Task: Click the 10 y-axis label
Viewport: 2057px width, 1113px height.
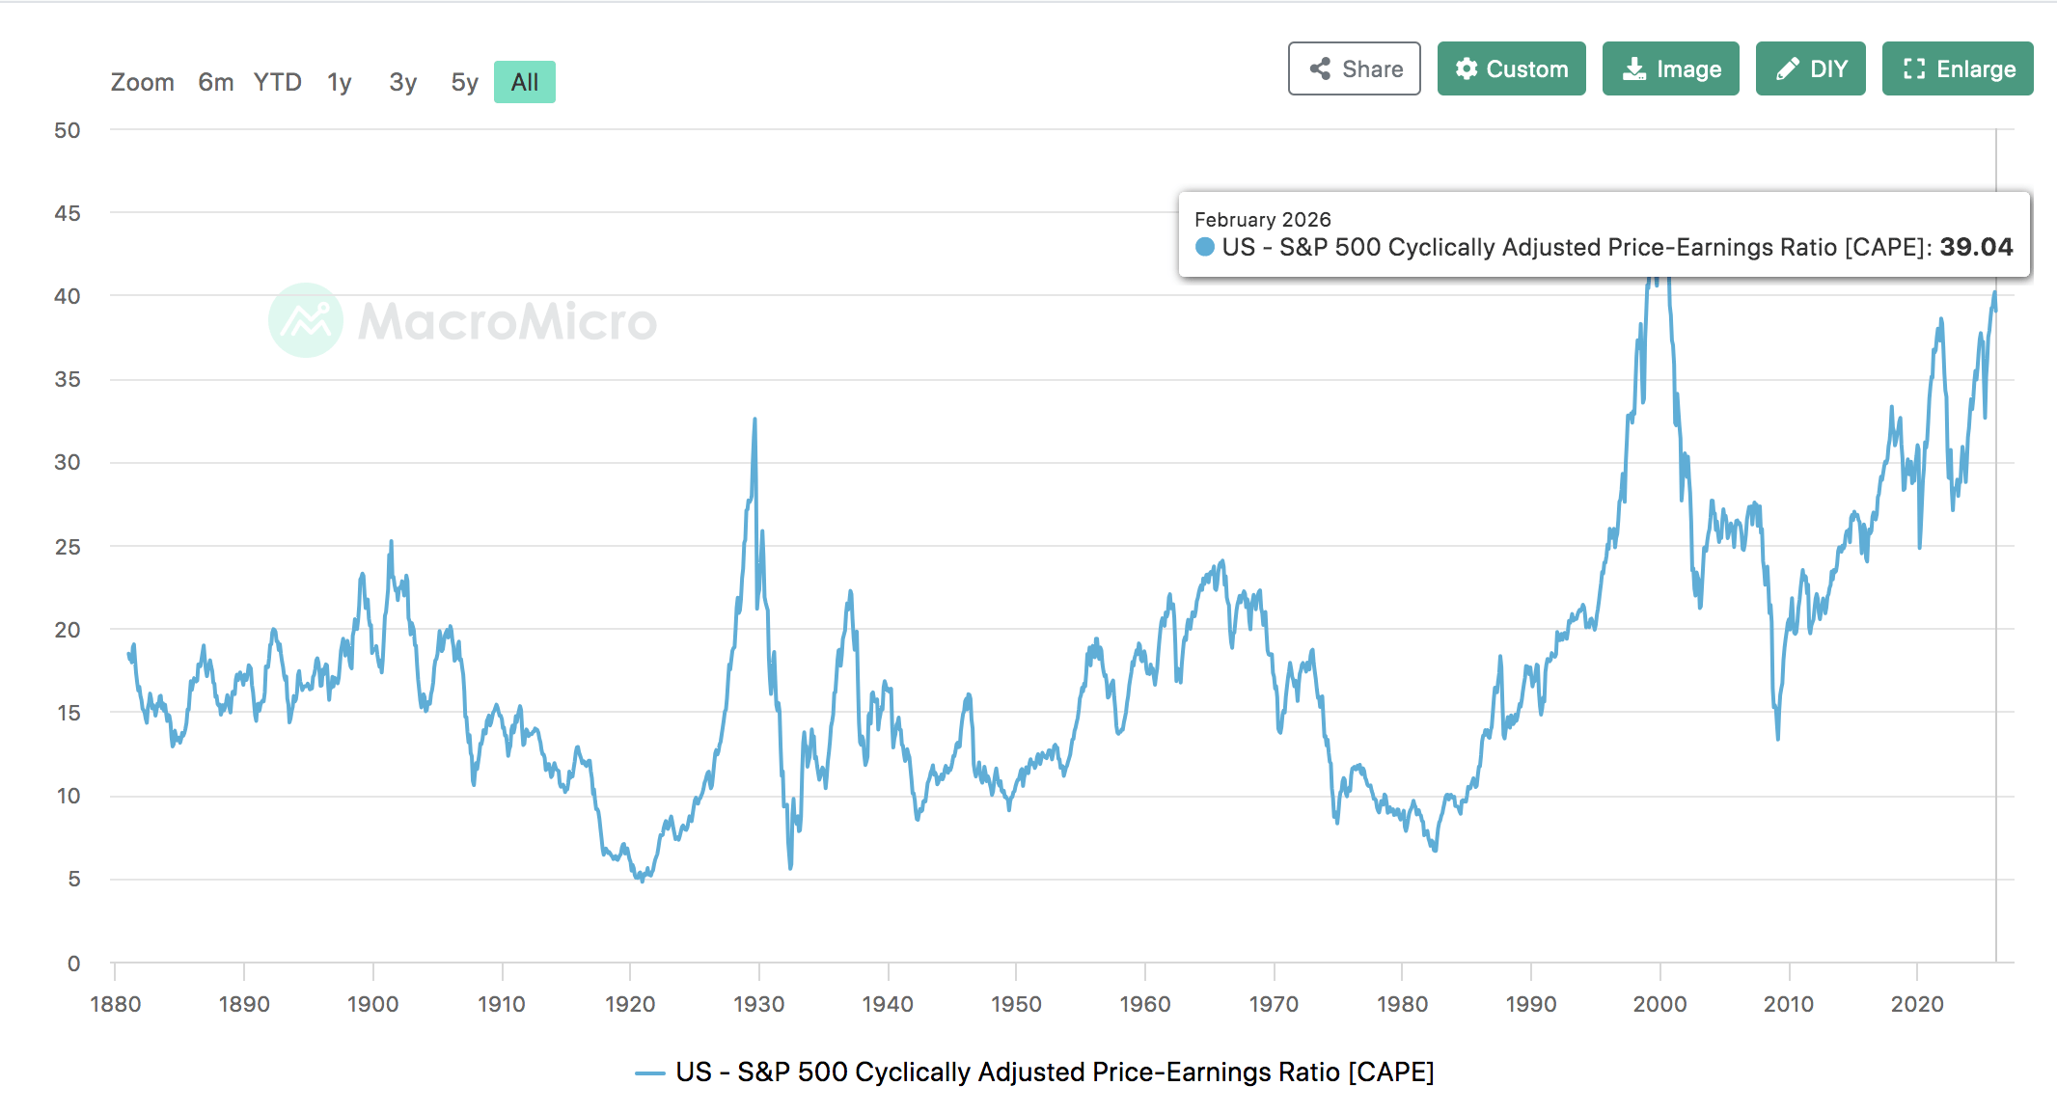Action: click(69, 796)
